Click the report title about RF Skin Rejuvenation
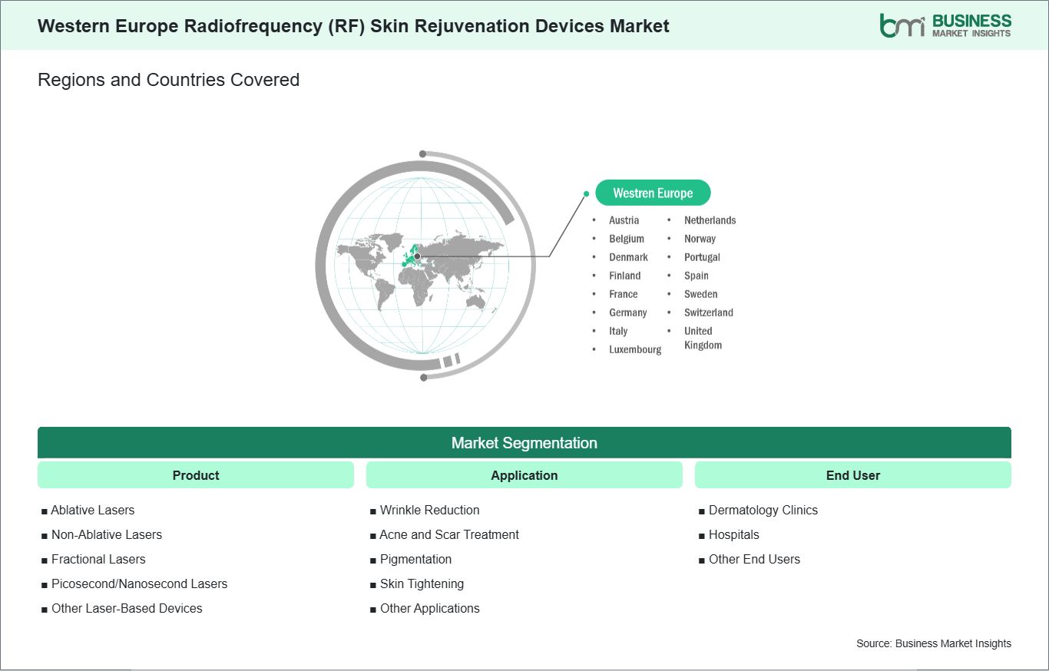 [x=353, y=26]
